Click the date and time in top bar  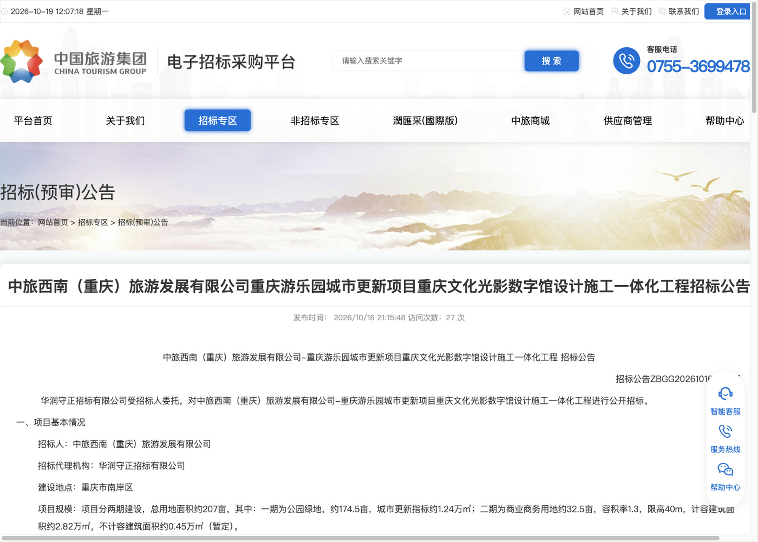[x=59, y=11]
